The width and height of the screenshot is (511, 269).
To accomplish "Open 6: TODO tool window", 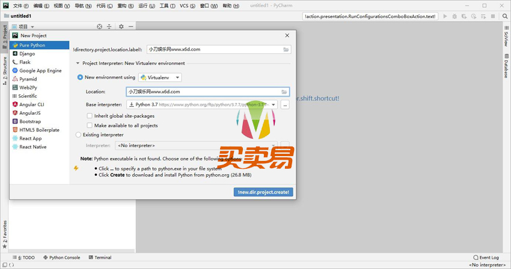I will tap(23, 257).
